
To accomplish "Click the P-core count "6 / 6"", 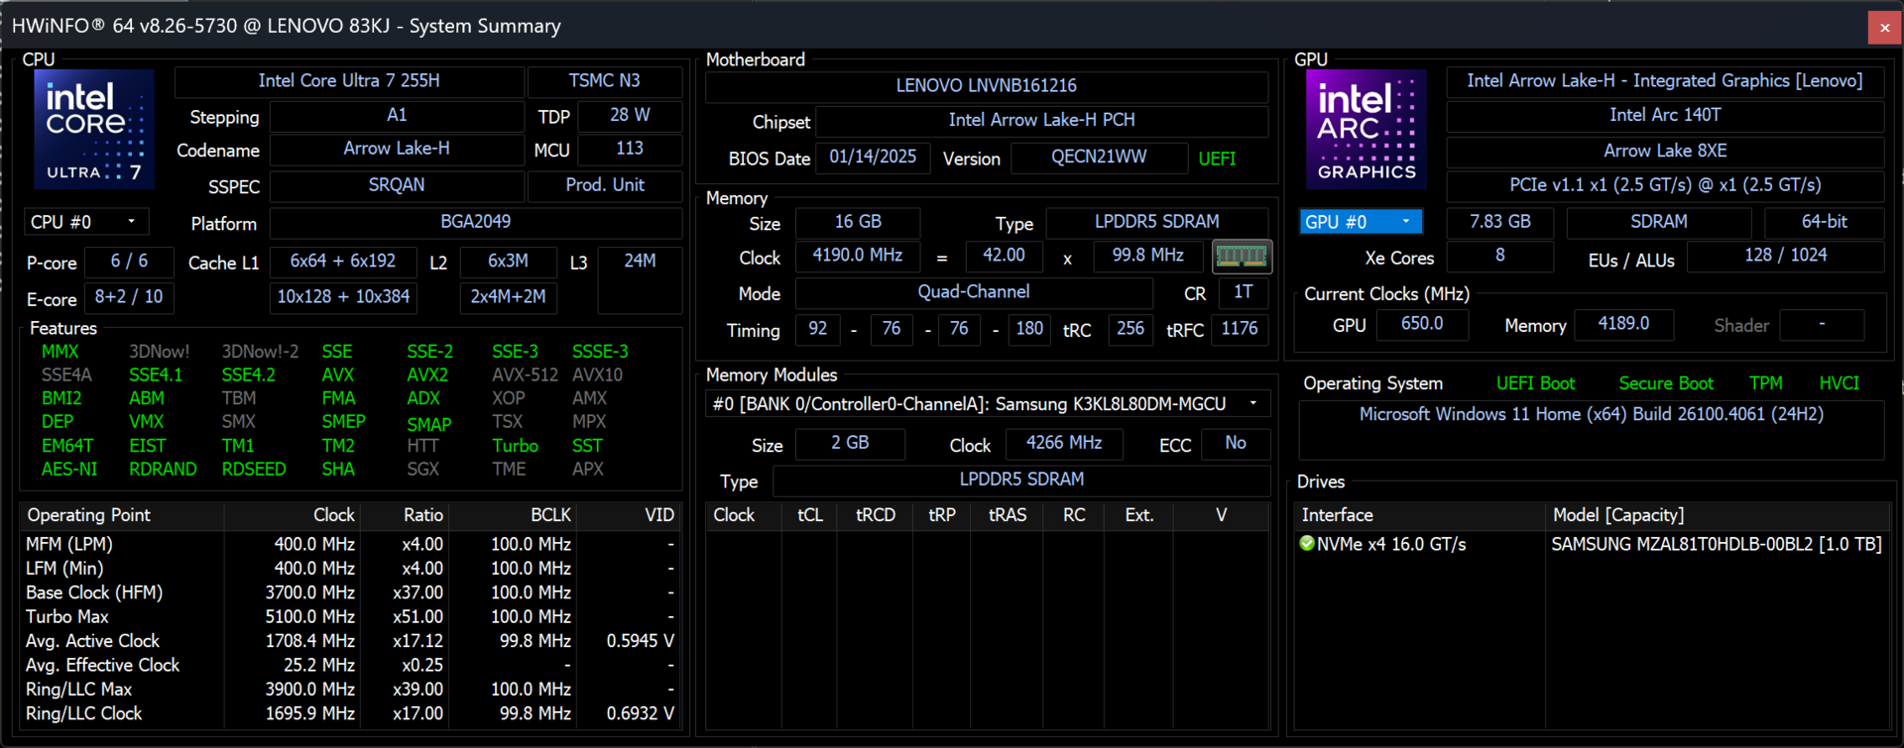I will (129, 262).
